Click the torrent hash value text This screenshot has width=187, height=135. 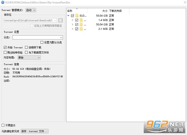click(38, 77)
